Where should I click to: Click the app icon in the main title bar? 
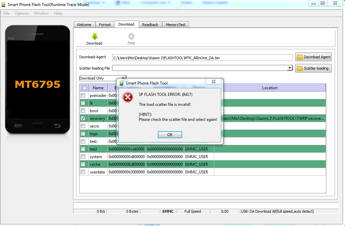coord(3,5)
